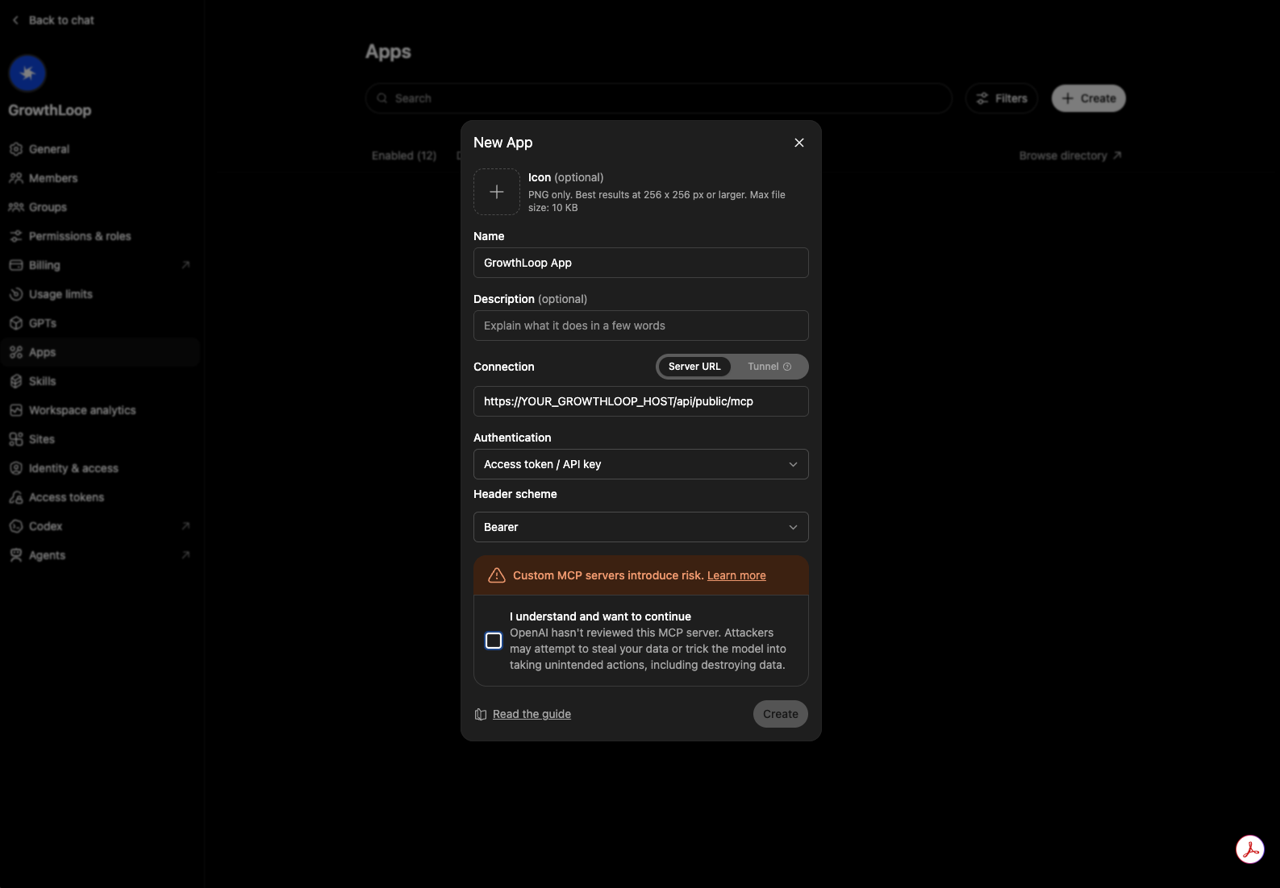This screenshot has width=1280, height=888.
Task: Click the warning triangle icon
Action: [x=497, y=575]
